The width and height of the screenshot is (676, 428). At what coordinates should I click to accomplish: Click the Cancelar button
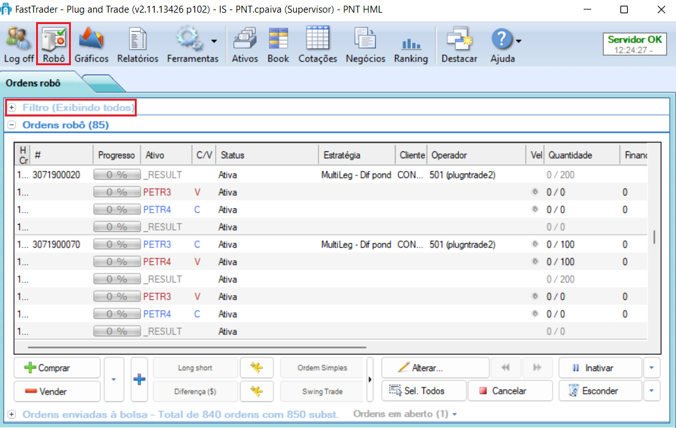[x=510, y=391]
